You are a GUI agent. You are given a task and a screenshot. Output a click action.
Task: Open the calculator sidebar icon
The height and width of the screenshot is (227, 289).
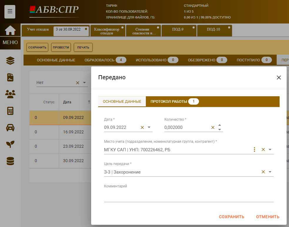coord(10,111)
